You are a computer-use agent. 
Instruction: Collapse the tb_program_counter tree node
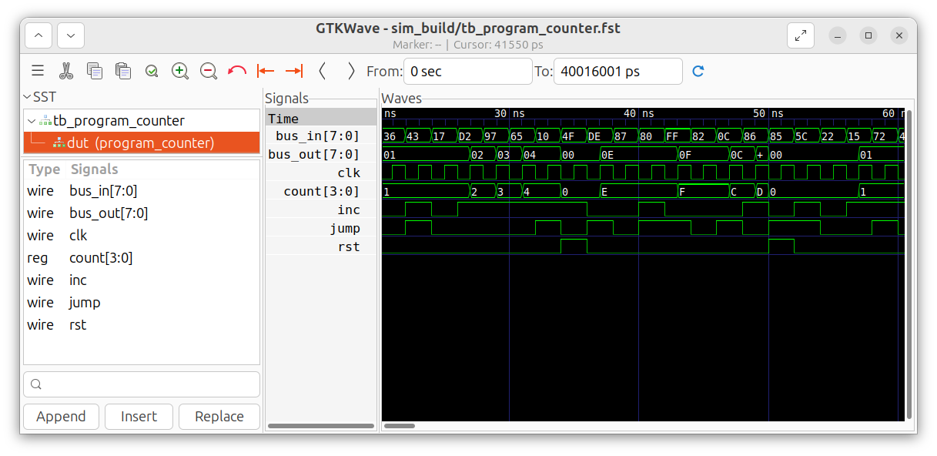tap(32, 121)
